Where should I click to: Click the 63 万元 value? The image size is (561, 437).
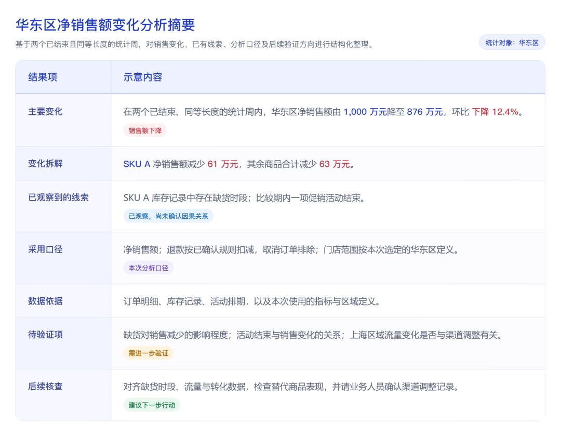pos(335,164)
